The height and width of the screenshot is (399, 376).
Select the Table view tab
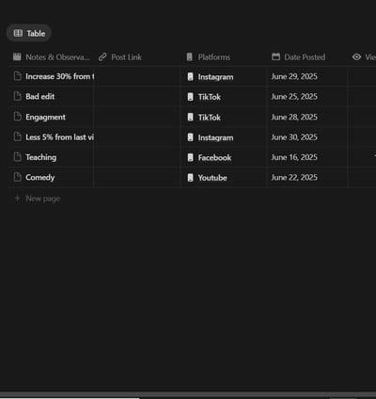(x=29, y=33)
